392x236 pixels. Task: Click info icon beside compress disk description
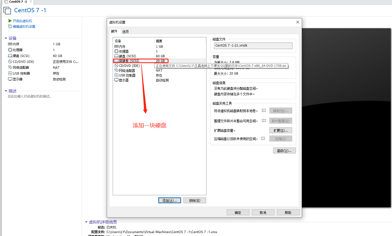pos(263,139)
